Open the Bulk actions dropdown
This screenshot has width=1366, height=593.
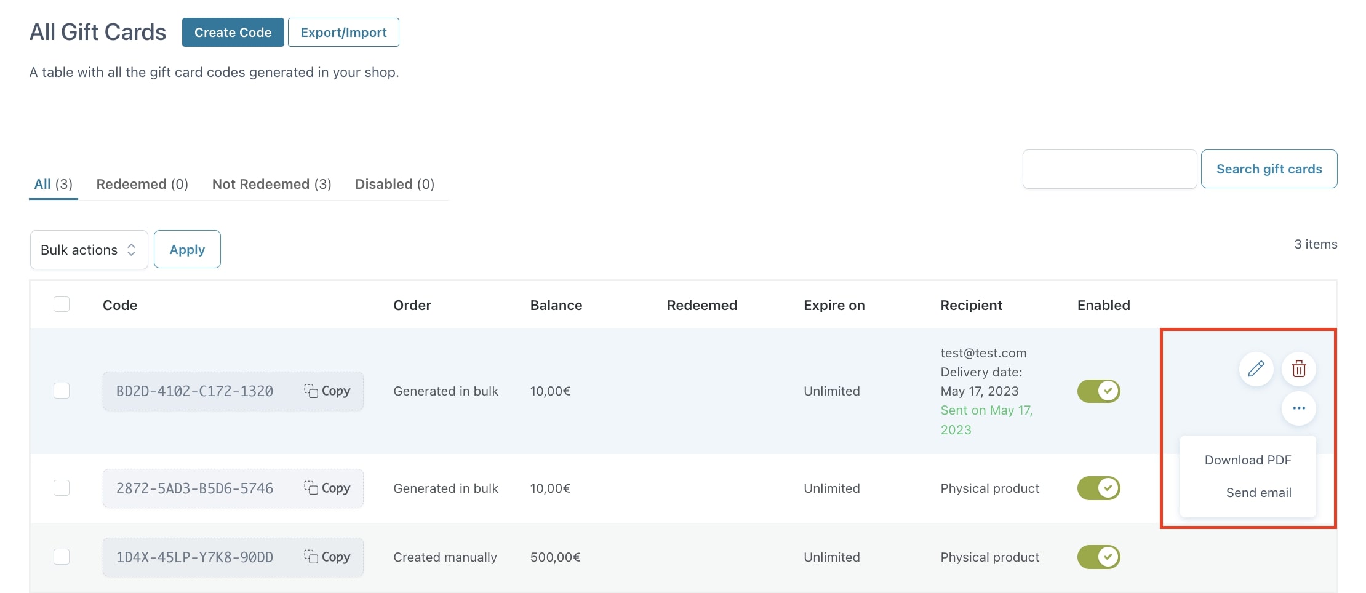pos(89,250)
